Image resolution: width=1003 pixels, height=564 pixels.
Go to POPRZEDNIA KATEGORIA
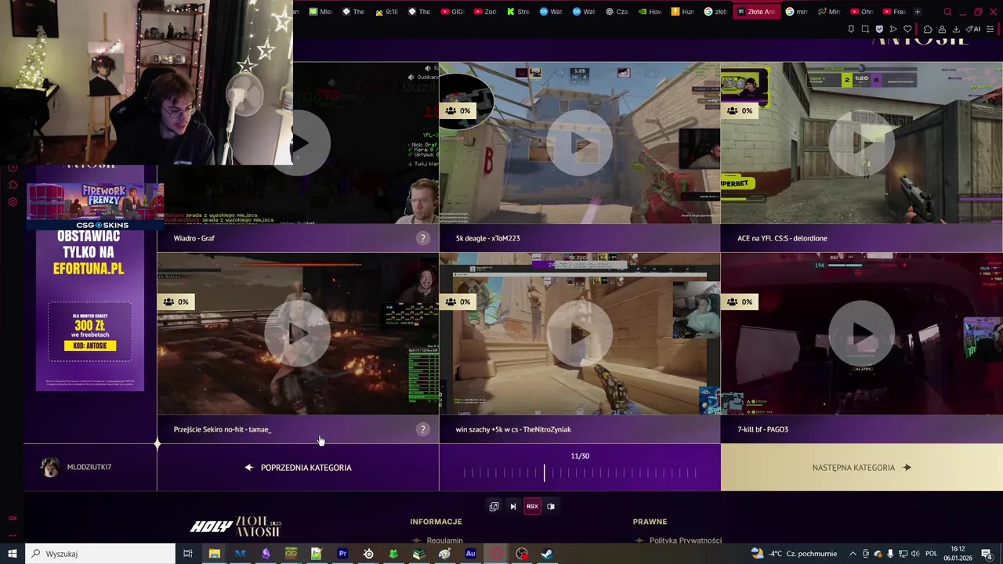pos(298,468)
